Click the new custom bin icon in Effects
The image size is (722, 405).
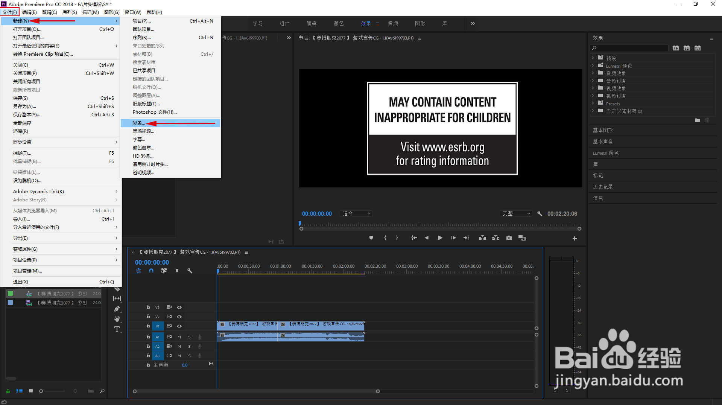(698, 120)
